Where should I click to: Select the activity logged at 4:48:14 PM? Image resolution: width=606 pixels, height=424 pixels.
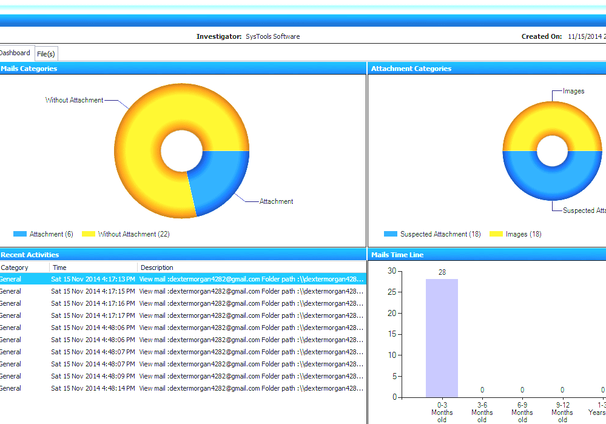click(x=182, y=388)
